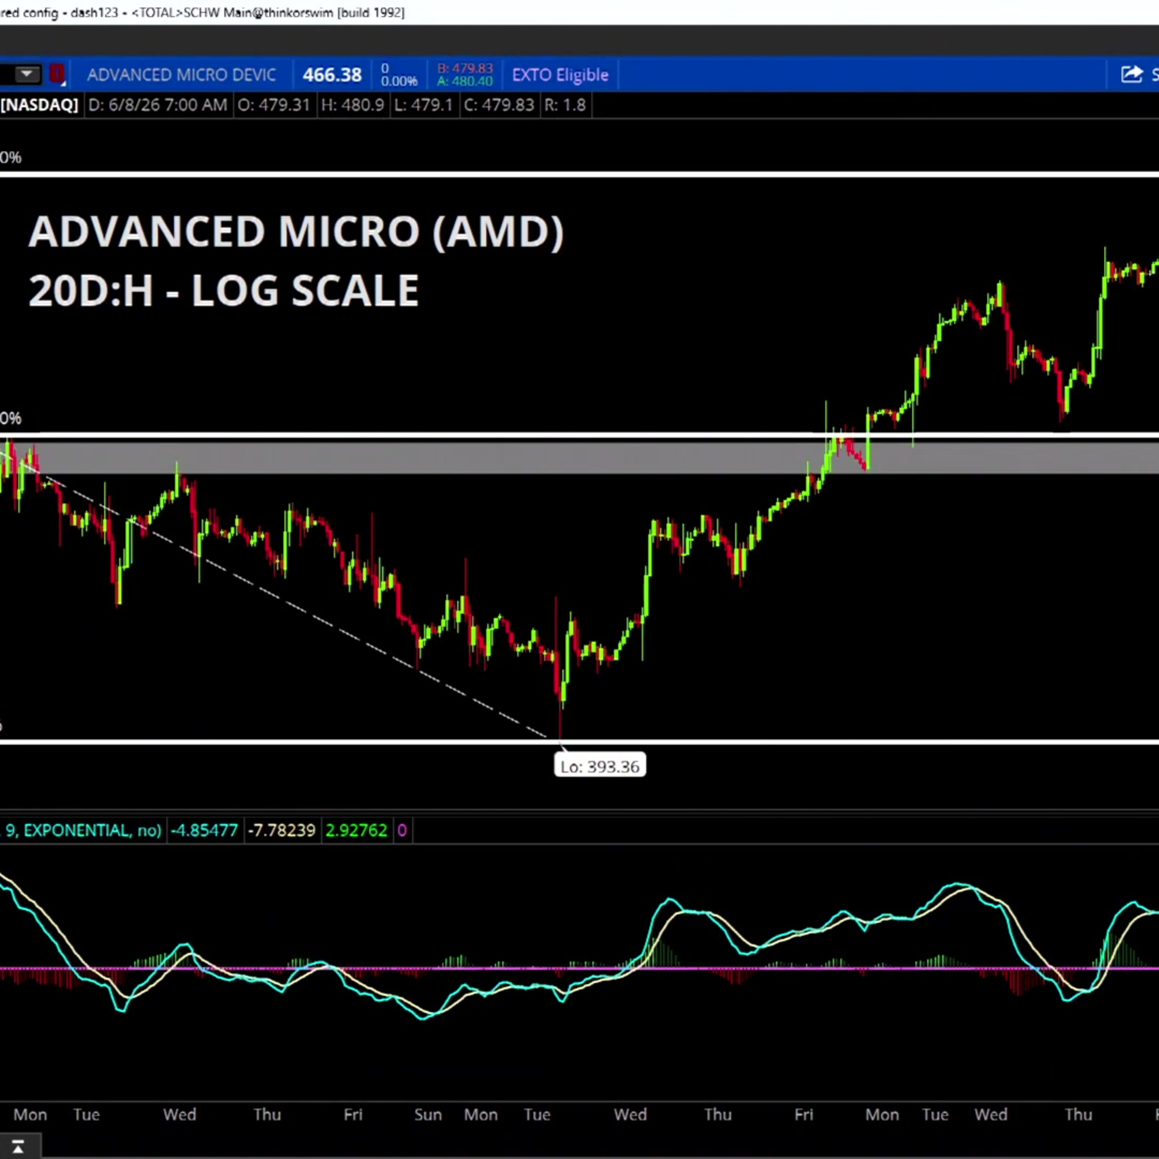This screenshot has height=1159, width=1159.
Task: Click the low value L: 479.1
Action: click(x=423, y=105)
